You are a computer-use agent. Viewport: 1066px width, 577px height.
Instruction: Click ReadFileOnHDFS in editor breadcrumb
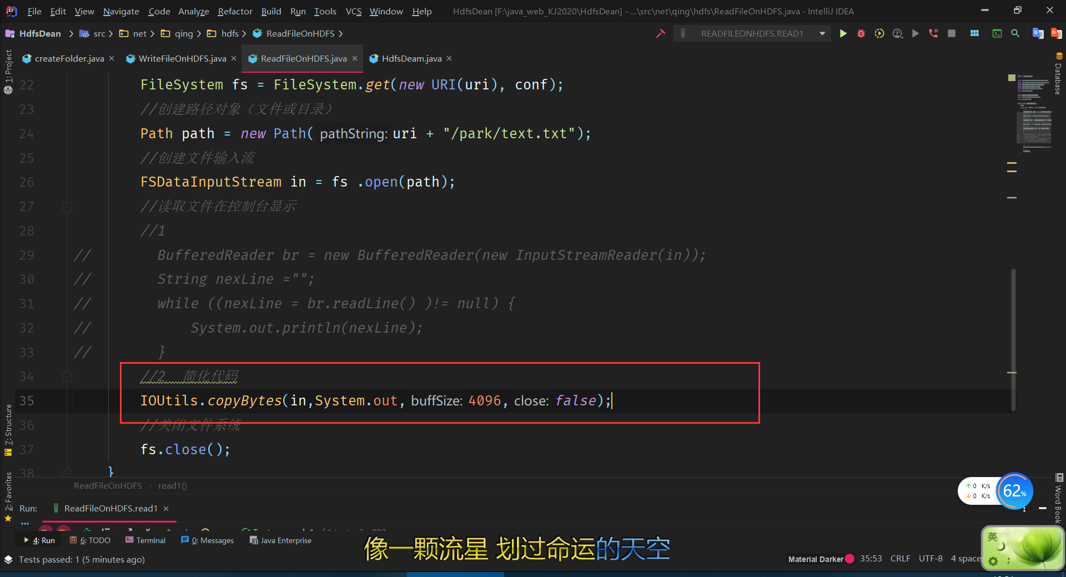click(x=108, y=486)
